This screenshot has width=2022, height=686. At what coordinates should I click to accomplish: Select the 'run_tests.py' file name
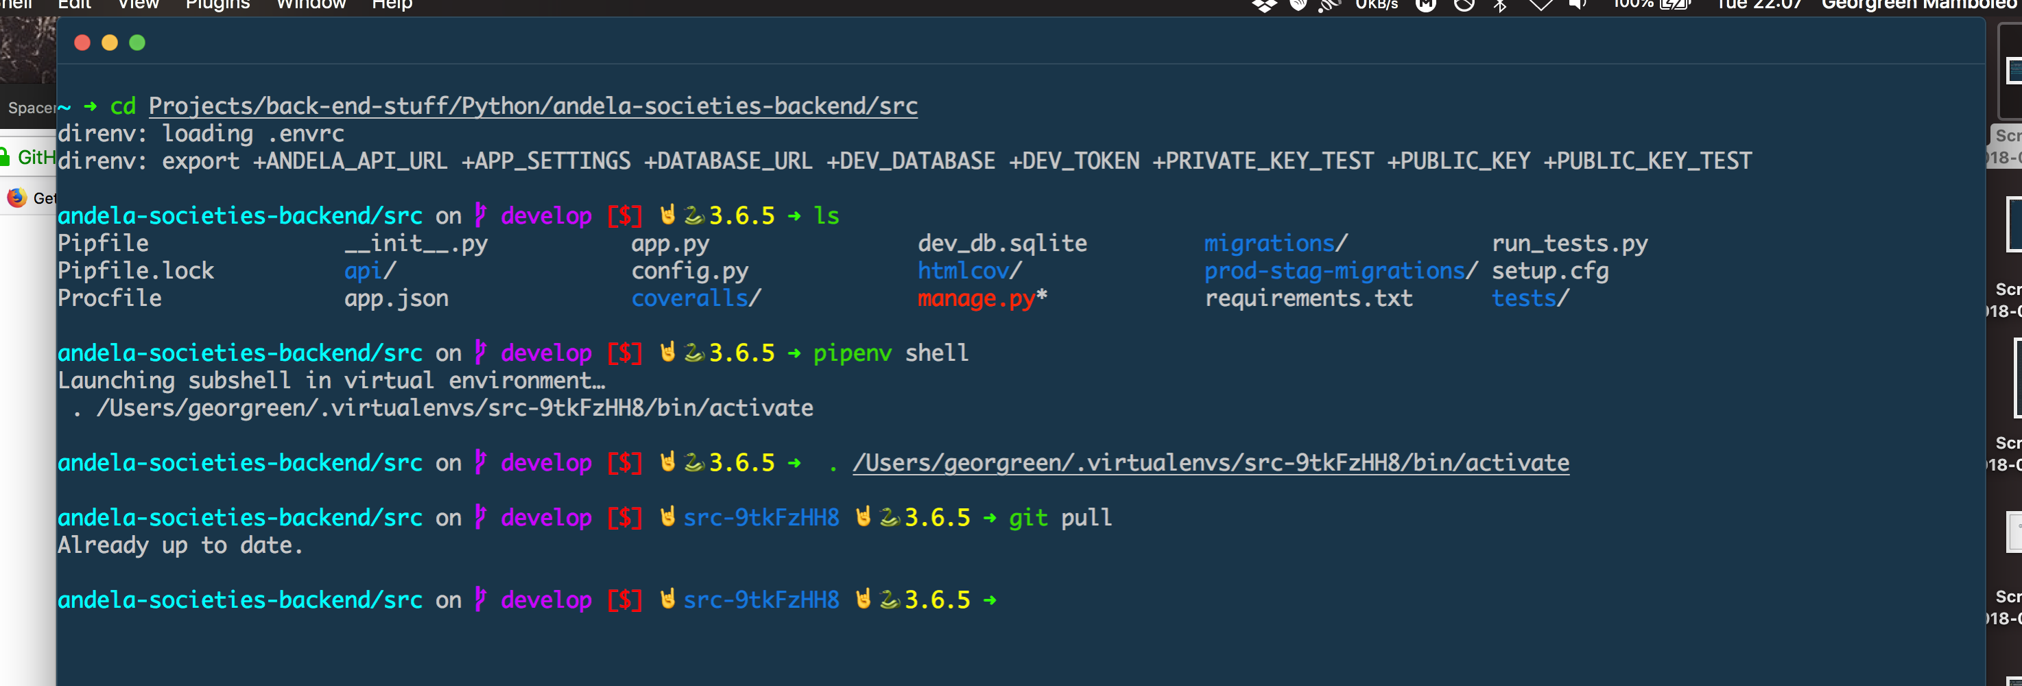point(1570,244)
